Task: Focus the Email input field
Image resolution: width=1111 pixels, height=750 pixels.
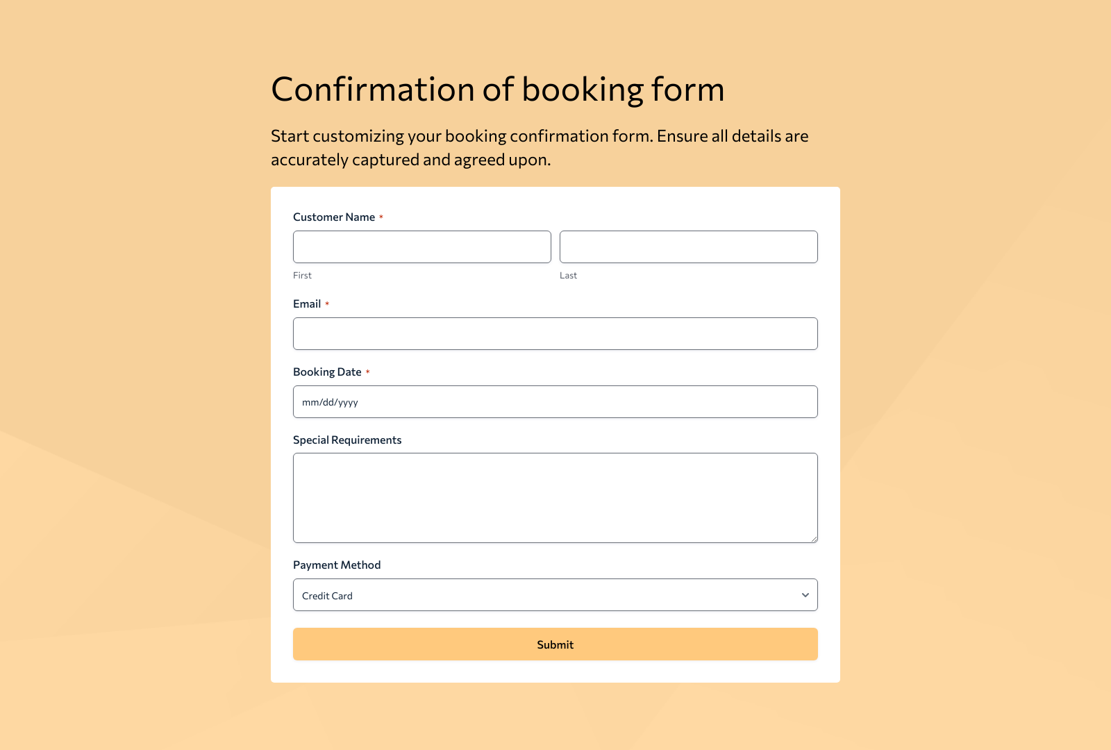Action: tap(555, 333)
